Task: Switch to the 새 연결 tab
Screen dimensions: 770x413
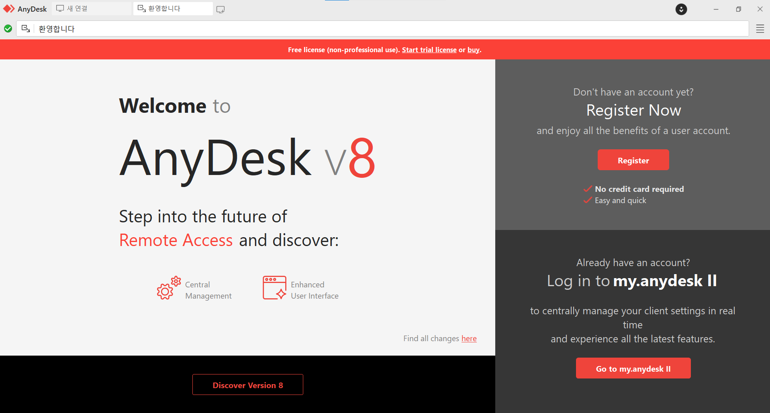Action: [92, 8]
